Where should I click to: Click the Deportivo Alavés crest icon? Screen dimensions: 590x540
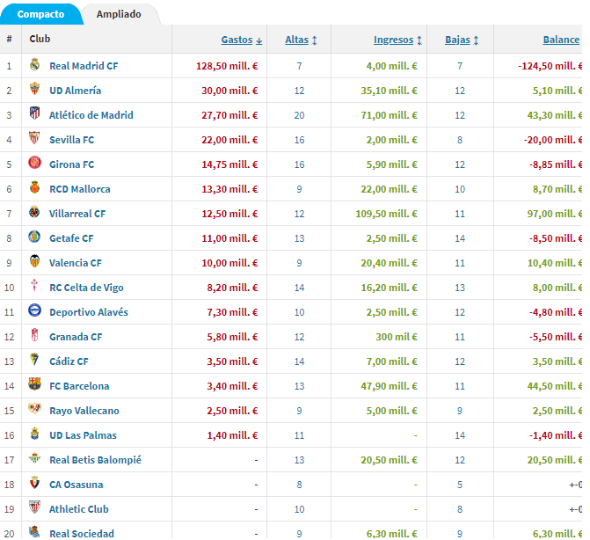tap(34, 310)
